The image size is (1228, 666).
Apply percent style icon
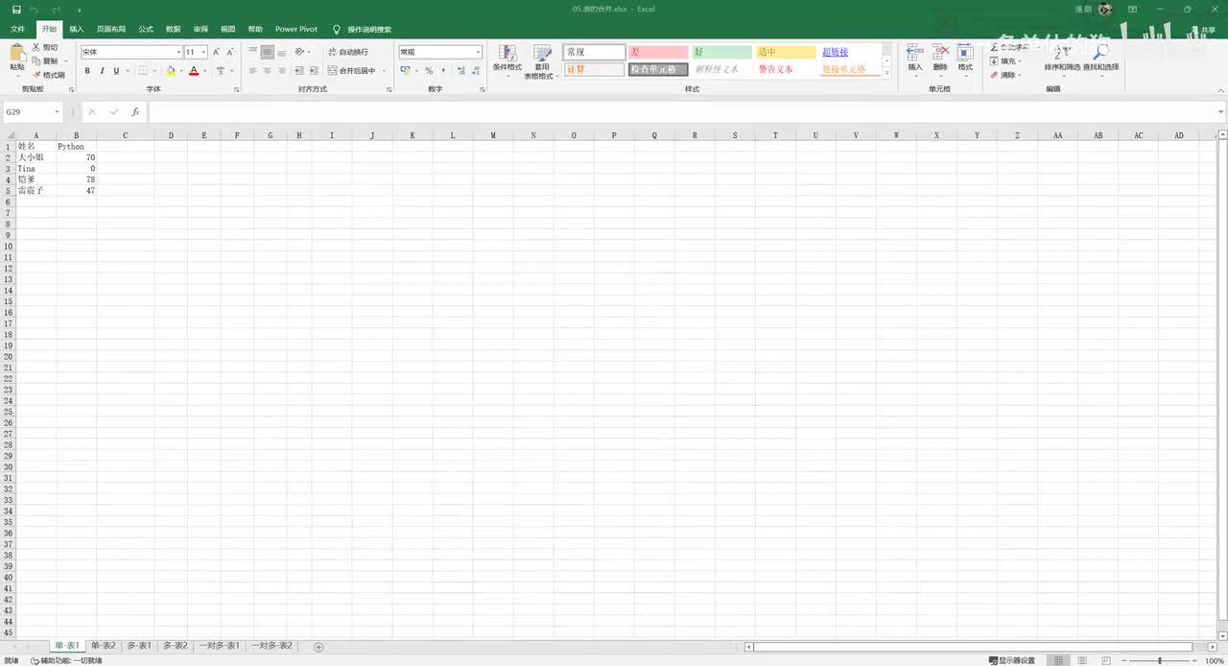coord(429,71)
